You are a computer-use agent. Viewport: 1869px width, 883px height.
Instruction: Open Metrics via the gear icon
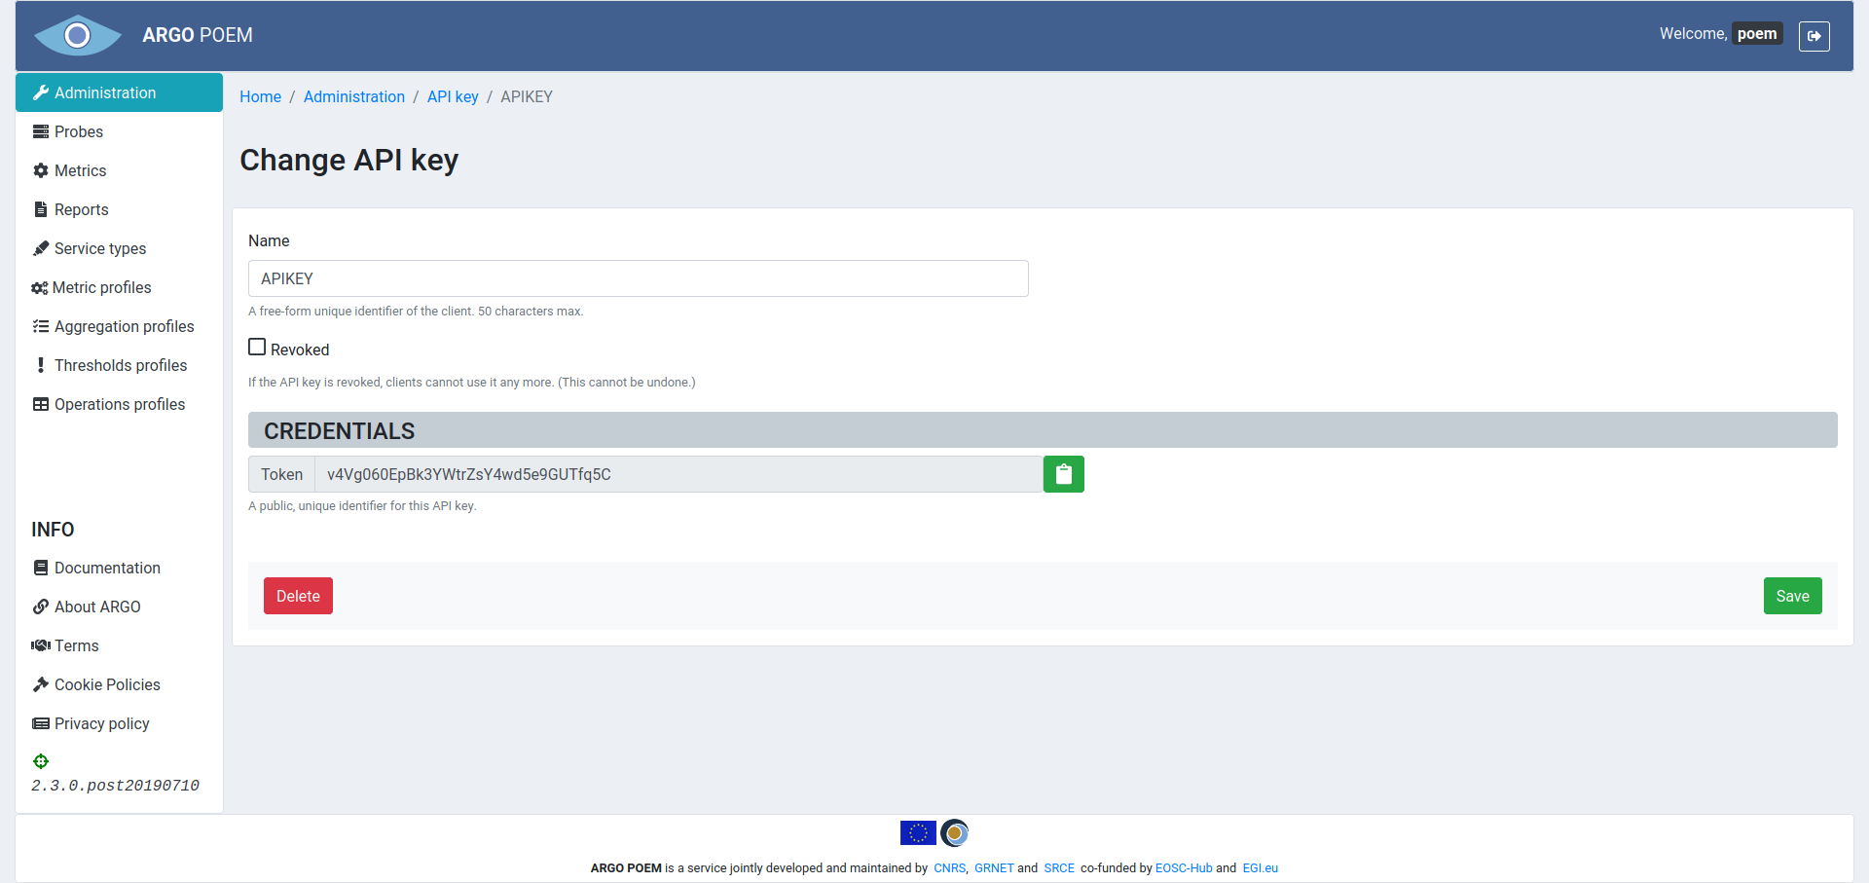tap(40, 169)
